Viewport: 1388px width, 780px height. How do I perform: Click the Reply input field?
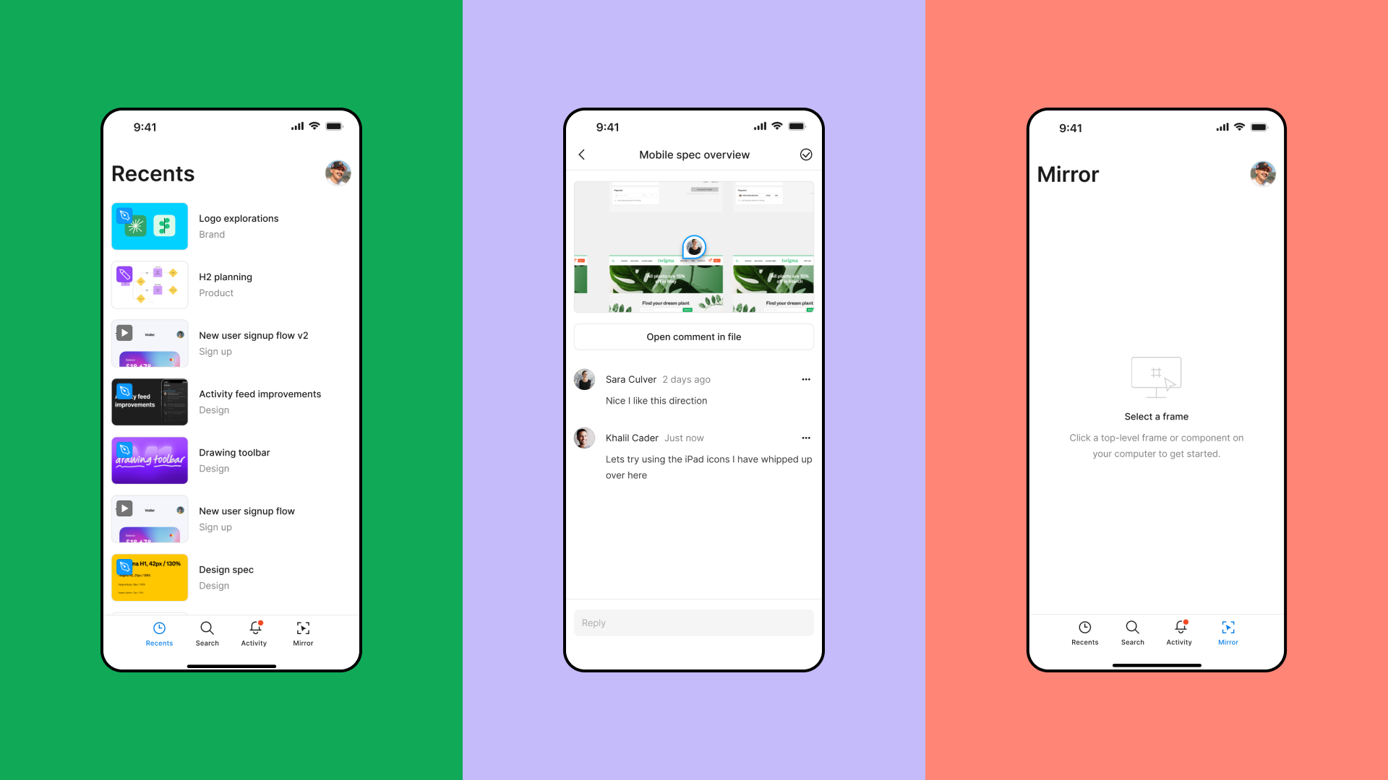point(693,622)
